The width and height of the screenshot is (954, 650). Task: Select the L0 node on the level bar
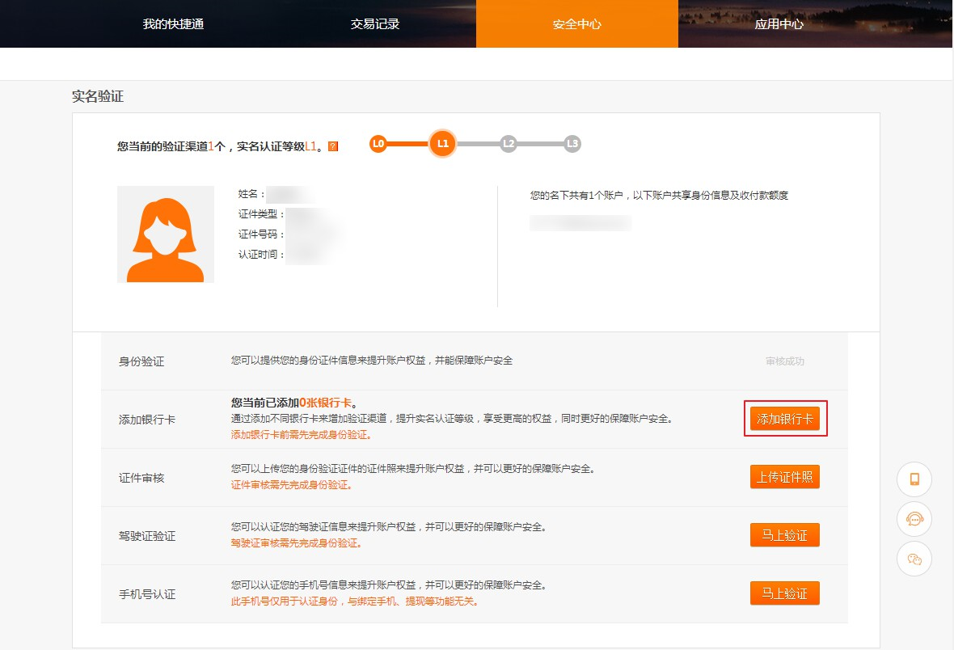378,145
